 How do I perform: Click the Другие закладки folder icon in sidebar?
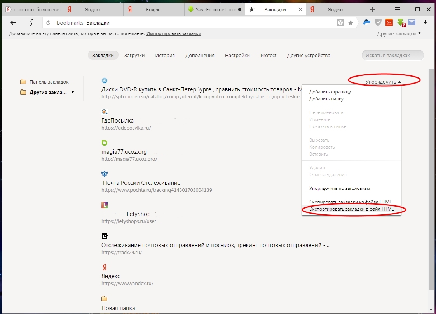click(x=23, y=92)
